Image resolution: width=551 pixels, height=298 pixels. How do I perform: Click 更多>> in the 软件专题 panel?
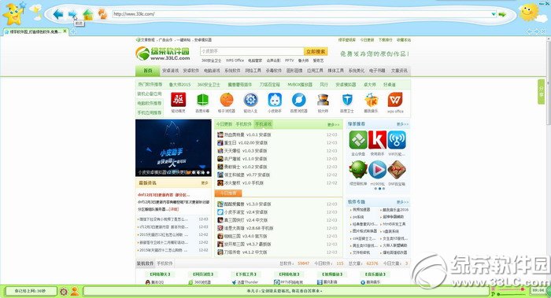403,202
